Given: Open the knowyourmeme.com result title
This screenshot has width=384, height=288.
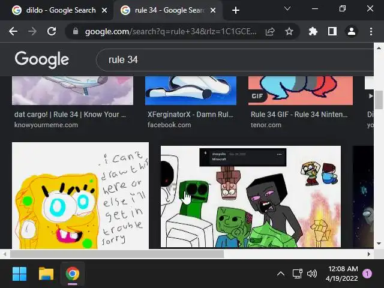Looking at the screenshot, I should 70,115.
